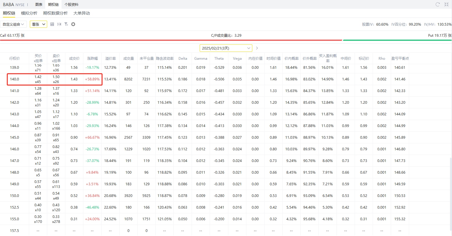Select the 145.0 strike price row
Viewport: 452px width, 236px height.
coord(204,137)
